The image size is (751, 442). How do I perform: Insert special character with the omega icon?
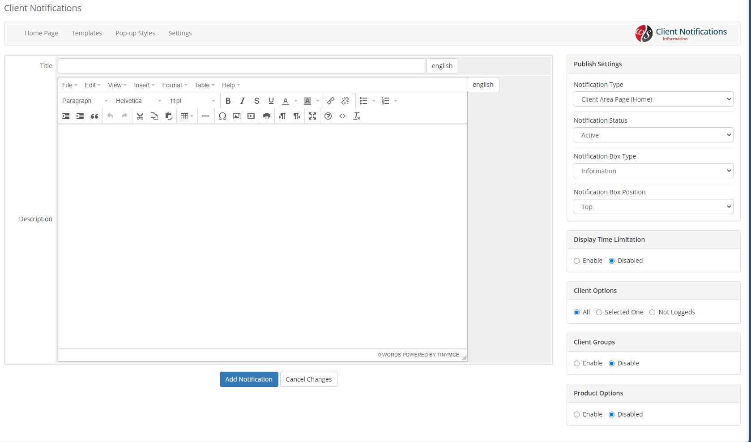[x=222, y=116]
